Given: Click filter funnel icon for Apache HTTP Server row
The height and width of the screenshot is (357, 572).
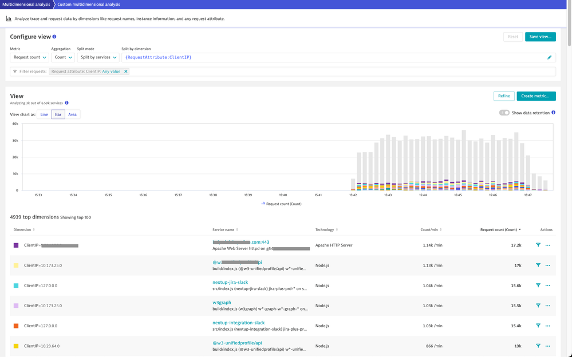Looking at the screenshot, I should [x=538, y=245].
